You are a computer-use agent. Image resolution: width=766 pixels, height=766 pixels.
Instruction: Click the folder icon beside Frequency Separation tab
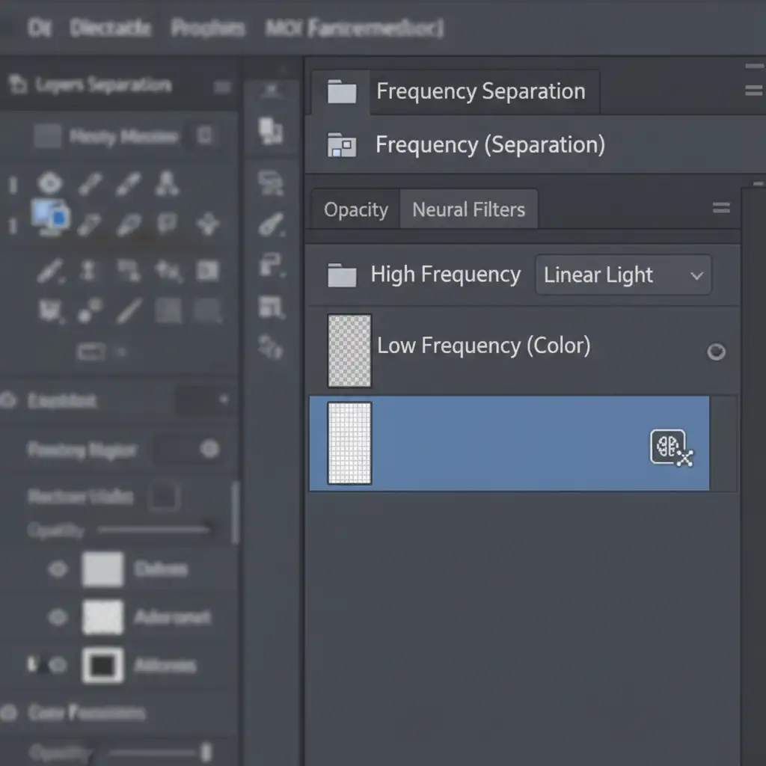[x=342, y=92]
